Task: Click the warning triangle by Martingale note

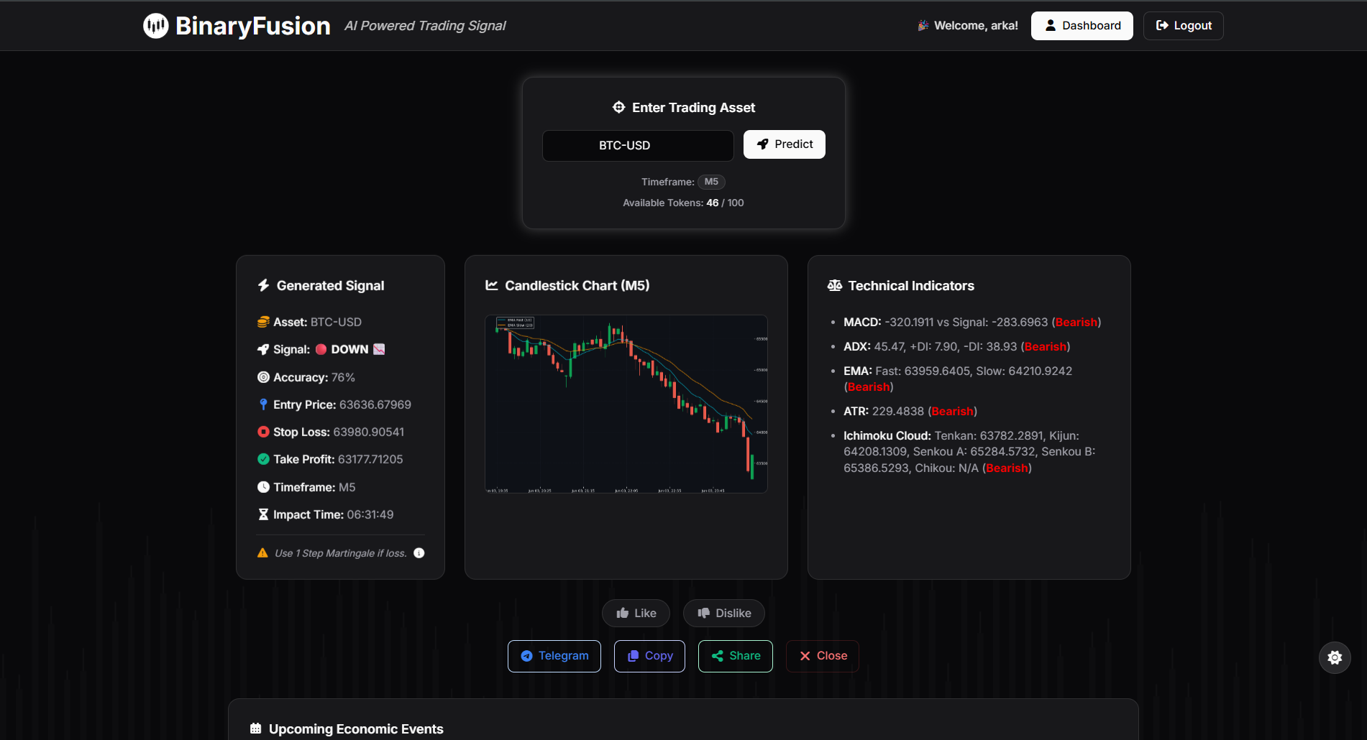Action: click(262, 553)
